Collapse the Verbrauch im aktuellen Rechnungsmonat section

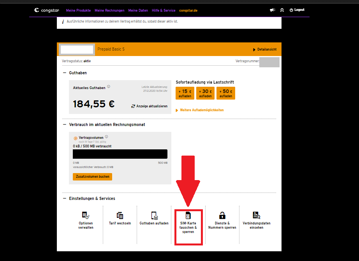(x=65, y=124)
